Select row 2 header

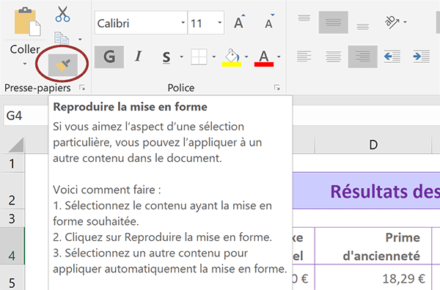(12, 190)
